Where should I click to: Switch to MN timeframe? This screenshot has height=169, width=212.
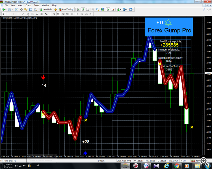[91, 14]
